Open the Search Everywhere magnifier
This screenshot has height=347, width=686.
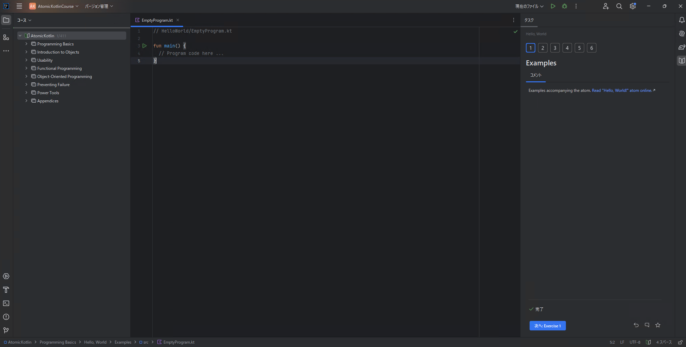coord(619,6)
